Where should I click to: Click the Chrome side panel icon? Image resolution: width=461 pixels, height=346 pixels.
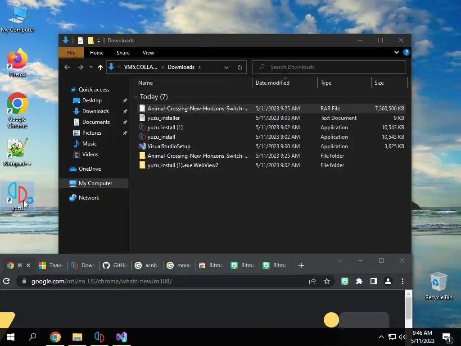(373, 281)
